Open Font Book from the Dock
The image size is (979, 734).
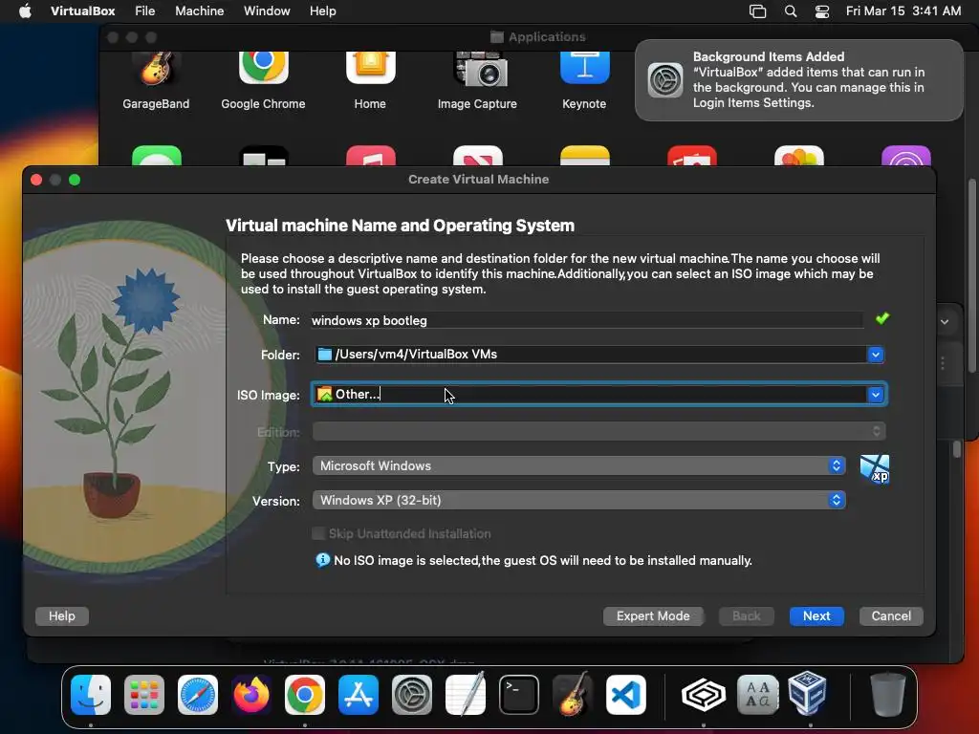pyautogui.click(x=757, y=695)
